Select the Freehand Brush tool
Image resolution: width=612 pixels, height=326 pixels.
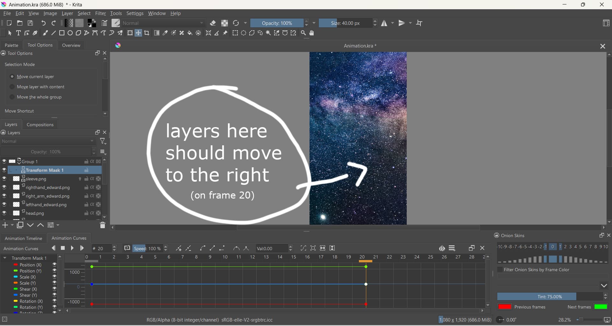(x=45, y=33)
